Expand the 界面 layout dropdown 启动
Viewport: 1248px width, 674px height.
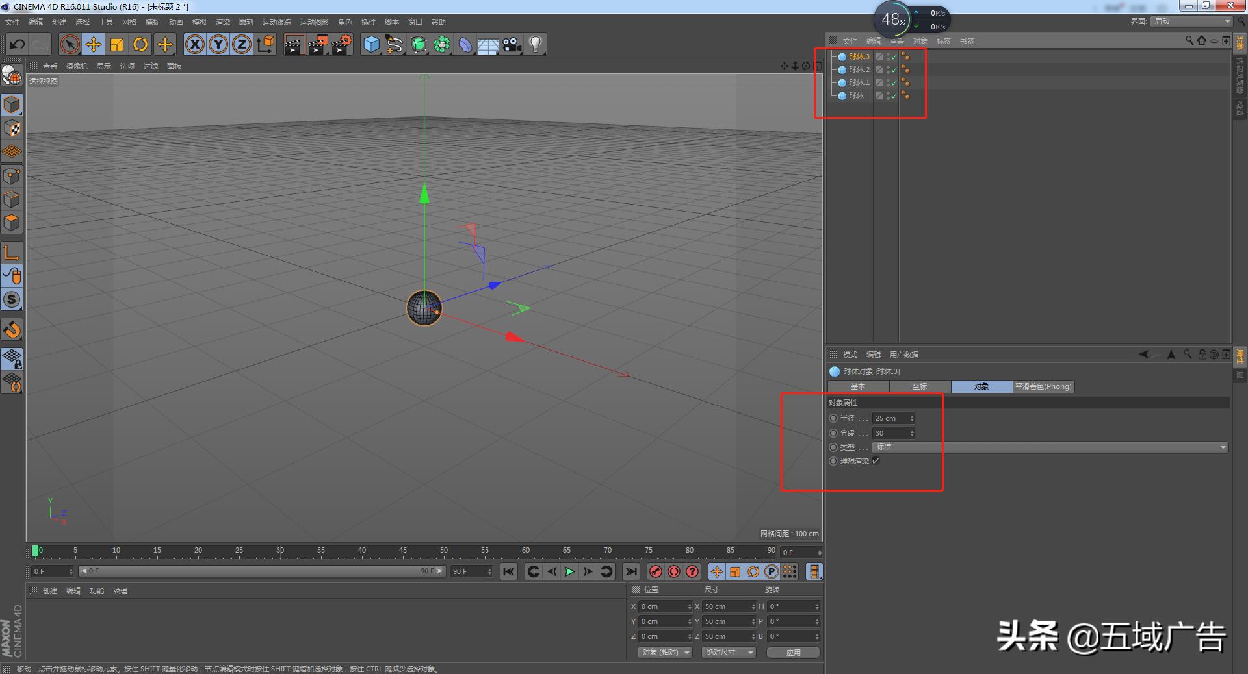[x=1191, y=21]
